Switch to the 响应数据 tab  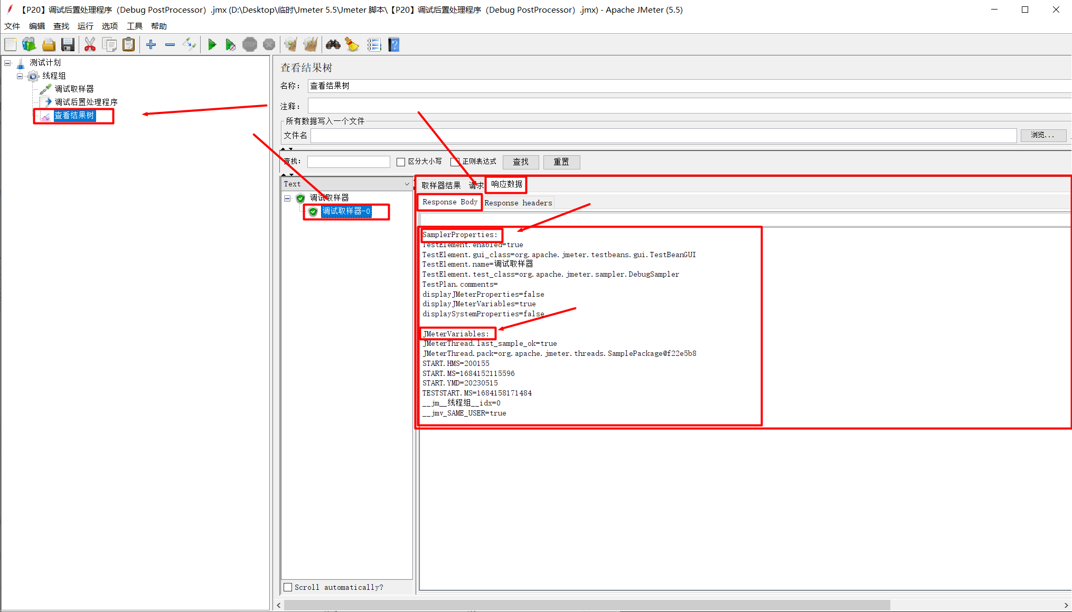pyautogui.click(x=507, y=184)
